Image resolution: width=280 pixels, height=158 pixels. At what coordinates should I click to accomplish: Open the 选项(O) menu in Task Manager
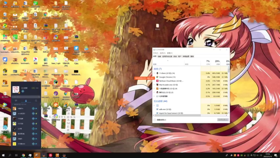pos(162,53)
